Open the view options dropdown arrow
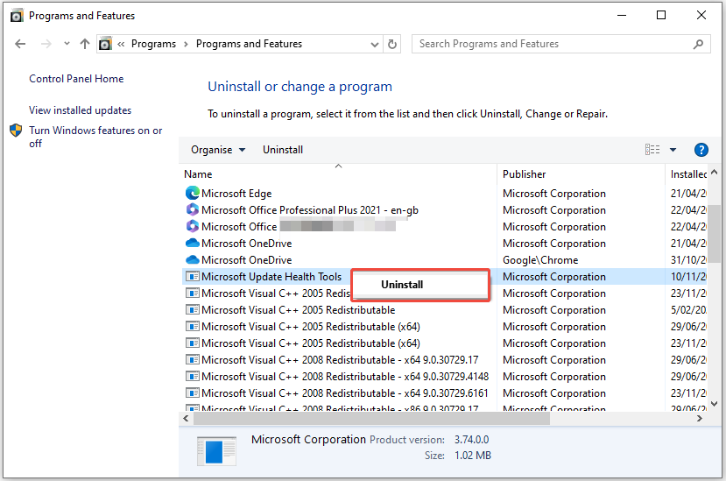The image size is (726, 481). (x=673, y=150)
